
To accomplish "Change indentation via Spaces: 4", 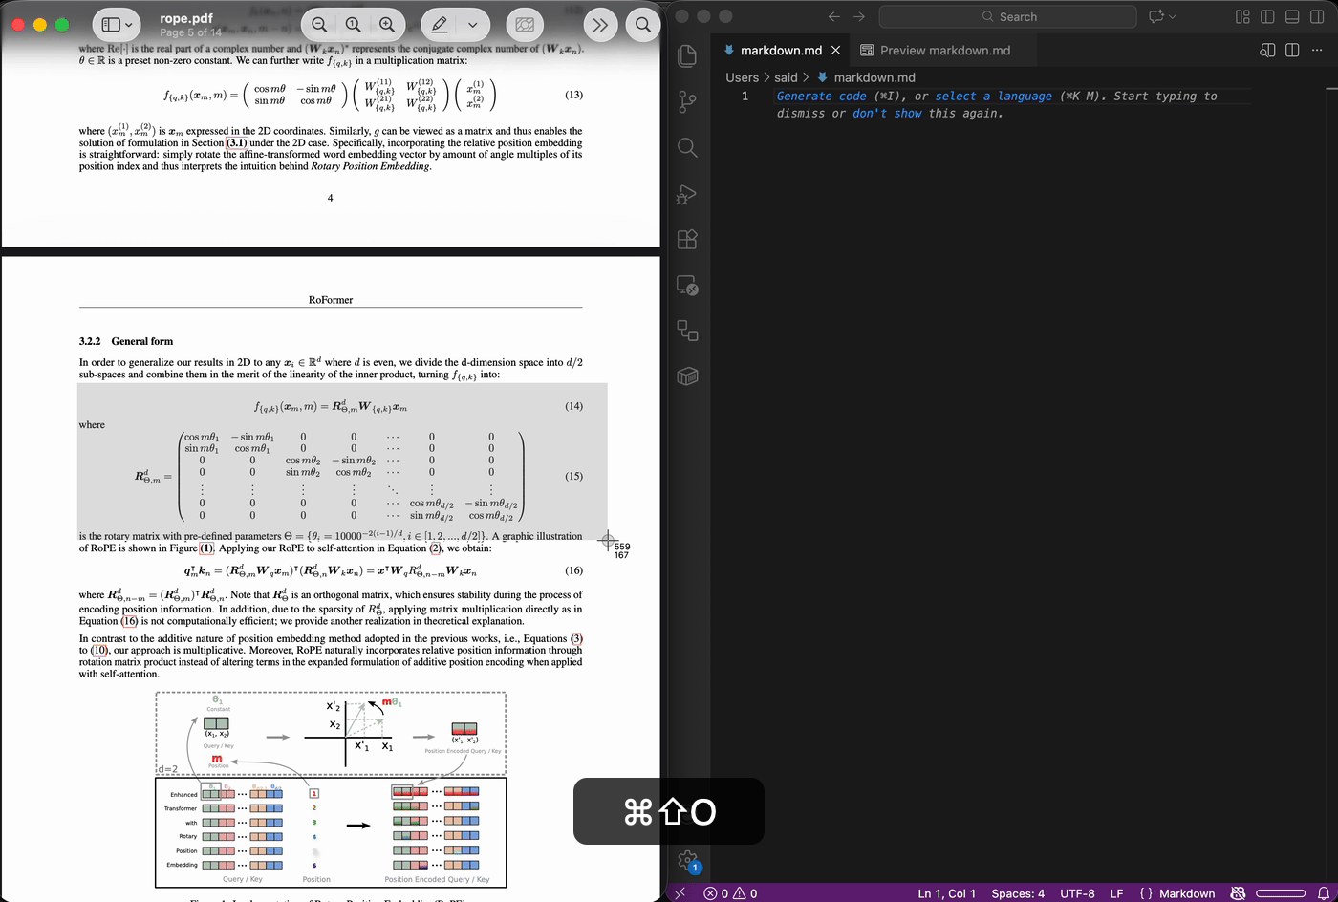I will point(1018,893).
